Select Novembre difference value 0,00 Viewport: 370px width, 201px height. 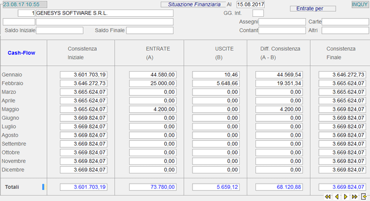[x=279, y=161]
